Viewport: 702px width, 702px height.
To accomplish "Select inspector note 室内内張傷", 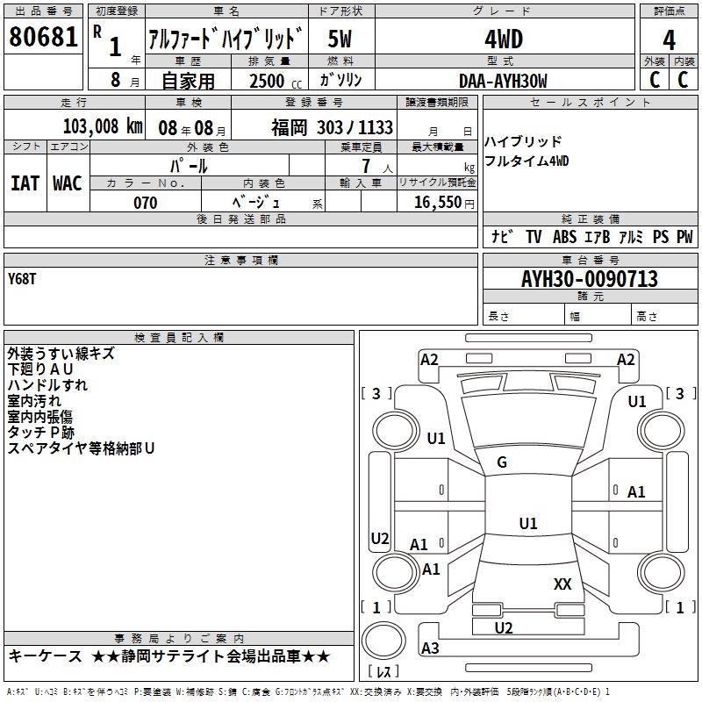I will pyautogui.click(x=39, y=416).
